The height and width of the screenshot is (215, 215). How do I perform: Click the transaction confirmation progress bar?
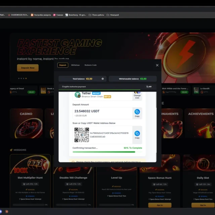[107, 152]
